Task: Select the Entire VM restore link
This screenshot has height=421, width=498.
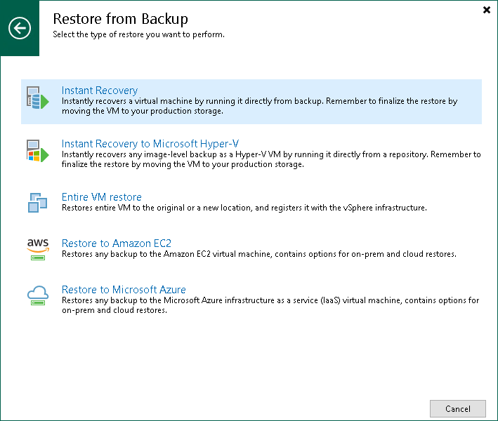Action: coord(101,197)
